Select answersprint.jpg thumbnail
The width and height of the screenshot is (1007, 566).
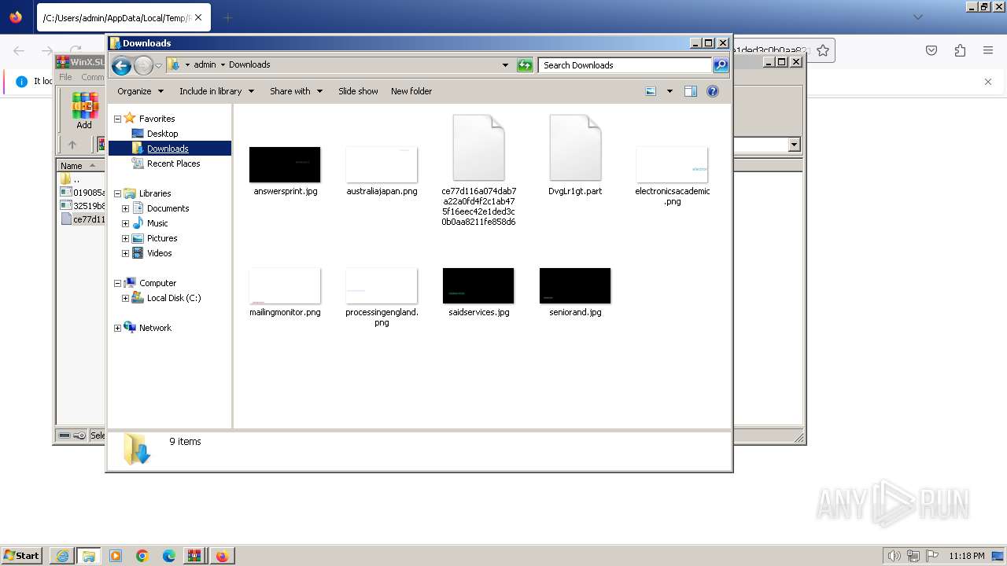[285, 165]
